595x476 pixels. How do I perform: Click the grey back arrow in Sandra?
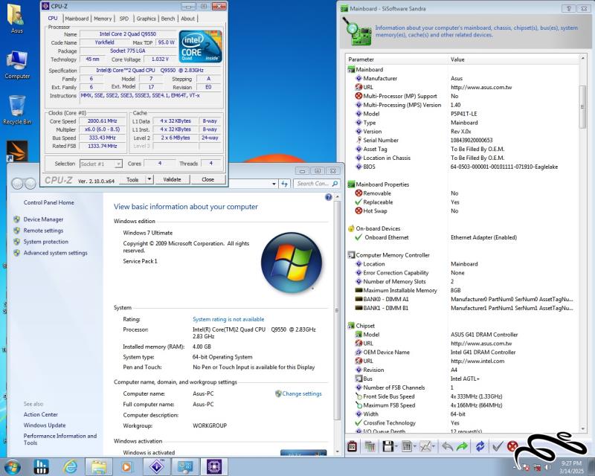447,446
